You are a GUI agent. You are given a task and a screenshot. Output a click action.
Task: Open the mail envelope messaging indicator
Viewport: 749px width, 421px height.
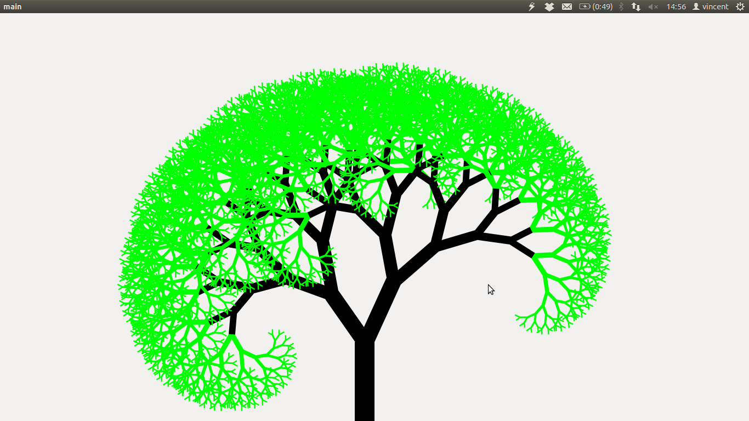click(567, 7)
